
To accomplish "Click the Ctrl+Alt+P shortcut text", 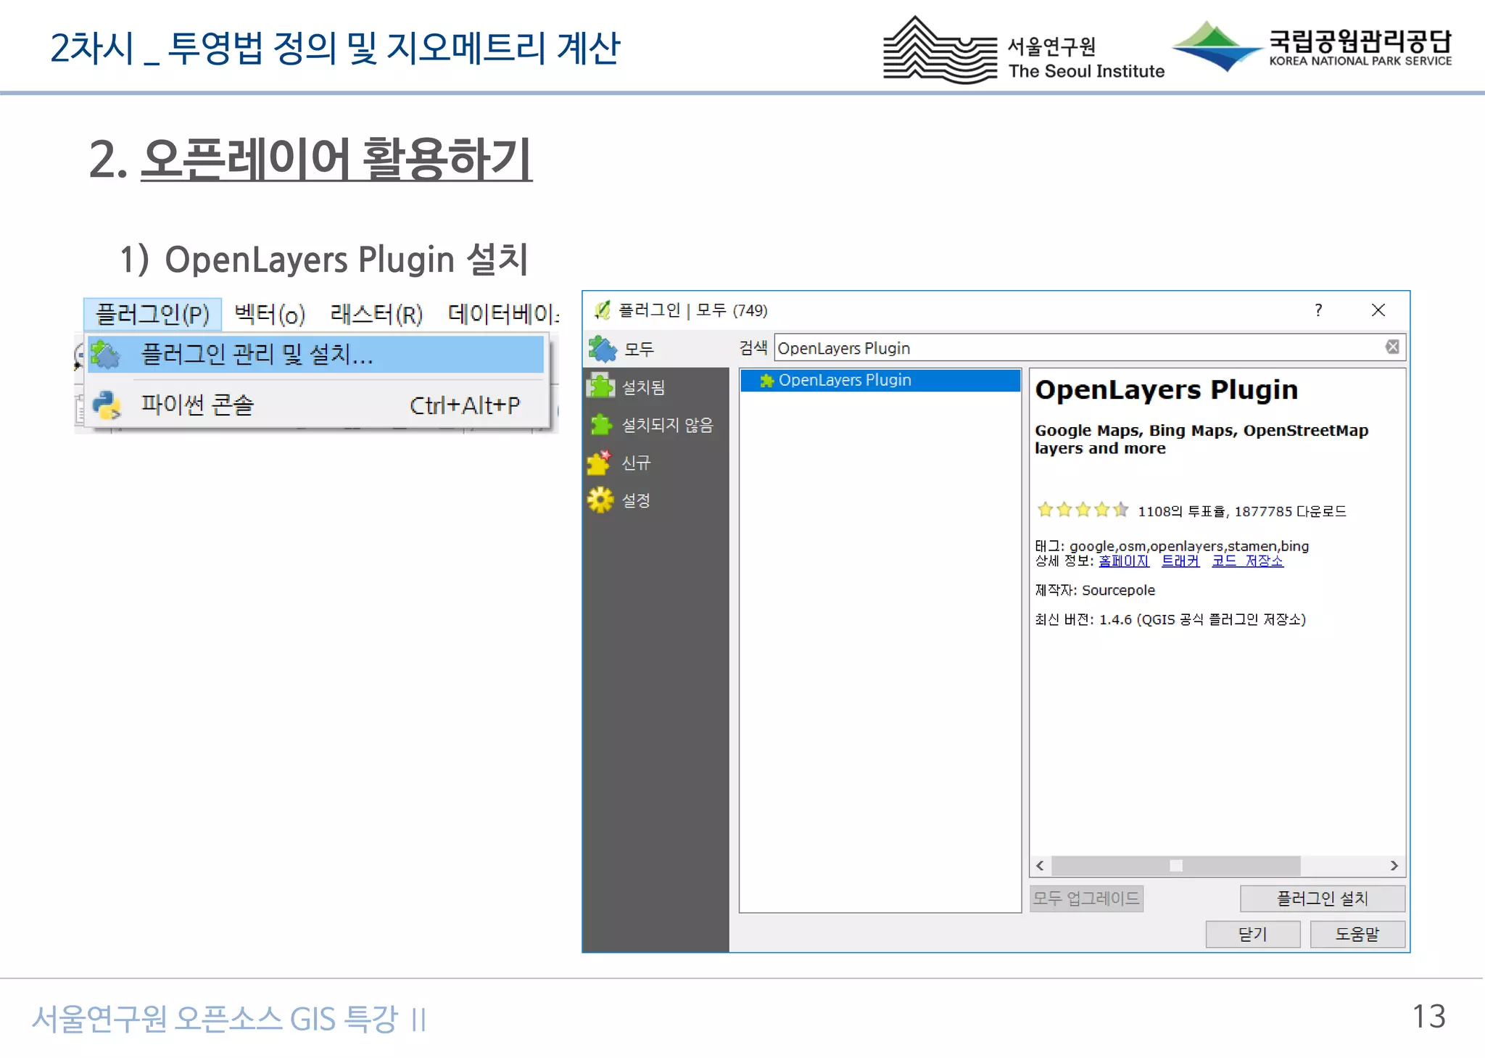I will click(x=465, y=405).
